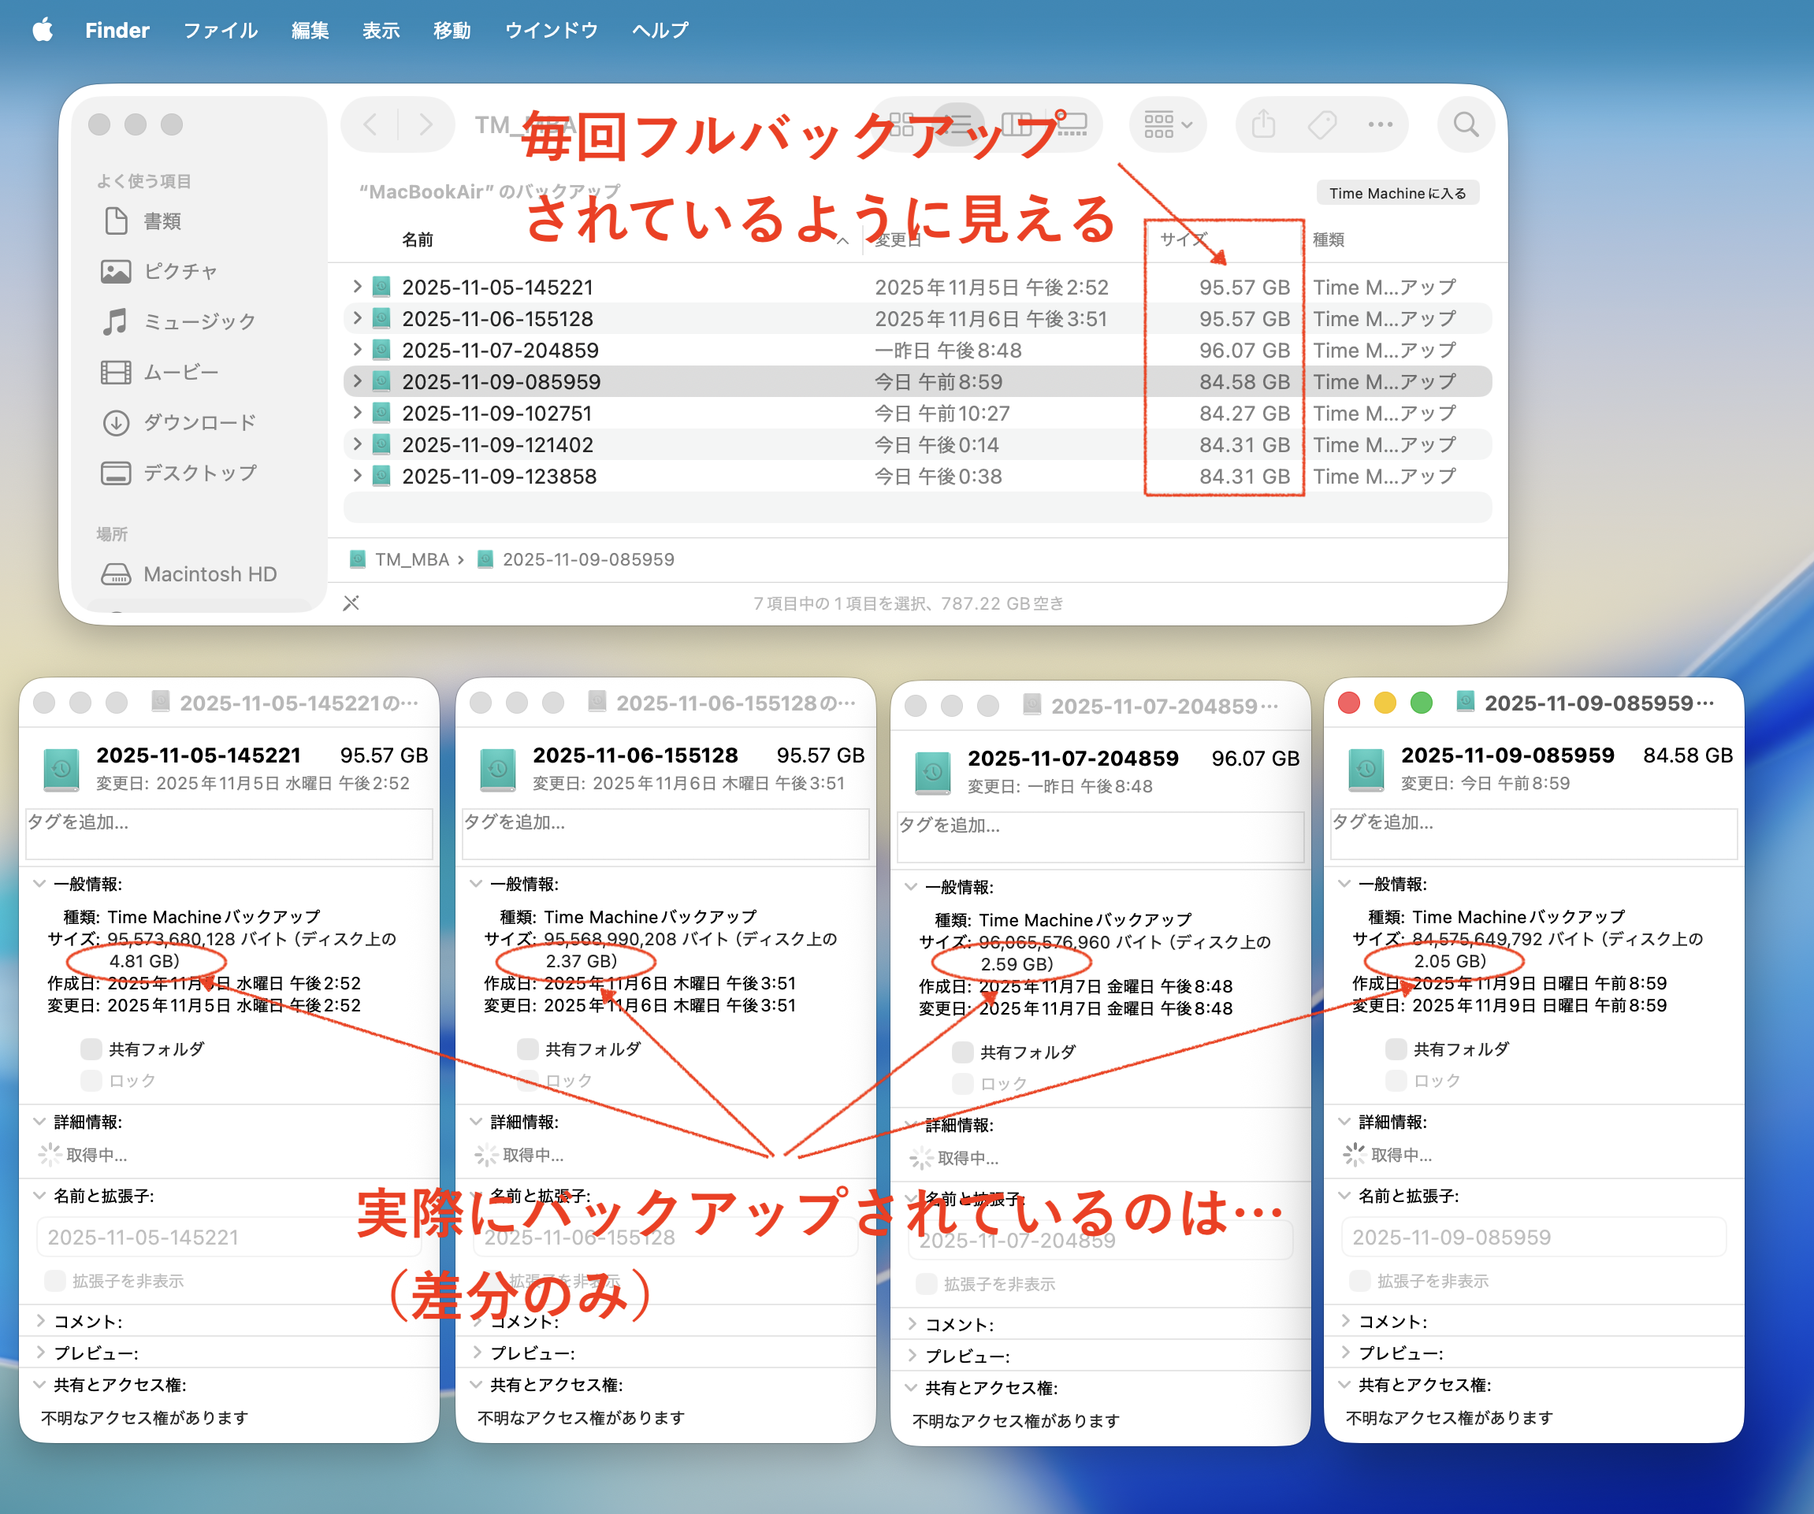1814x1514 pixels.
Task: Open the ファイル menu
Action: click(221, 30)
